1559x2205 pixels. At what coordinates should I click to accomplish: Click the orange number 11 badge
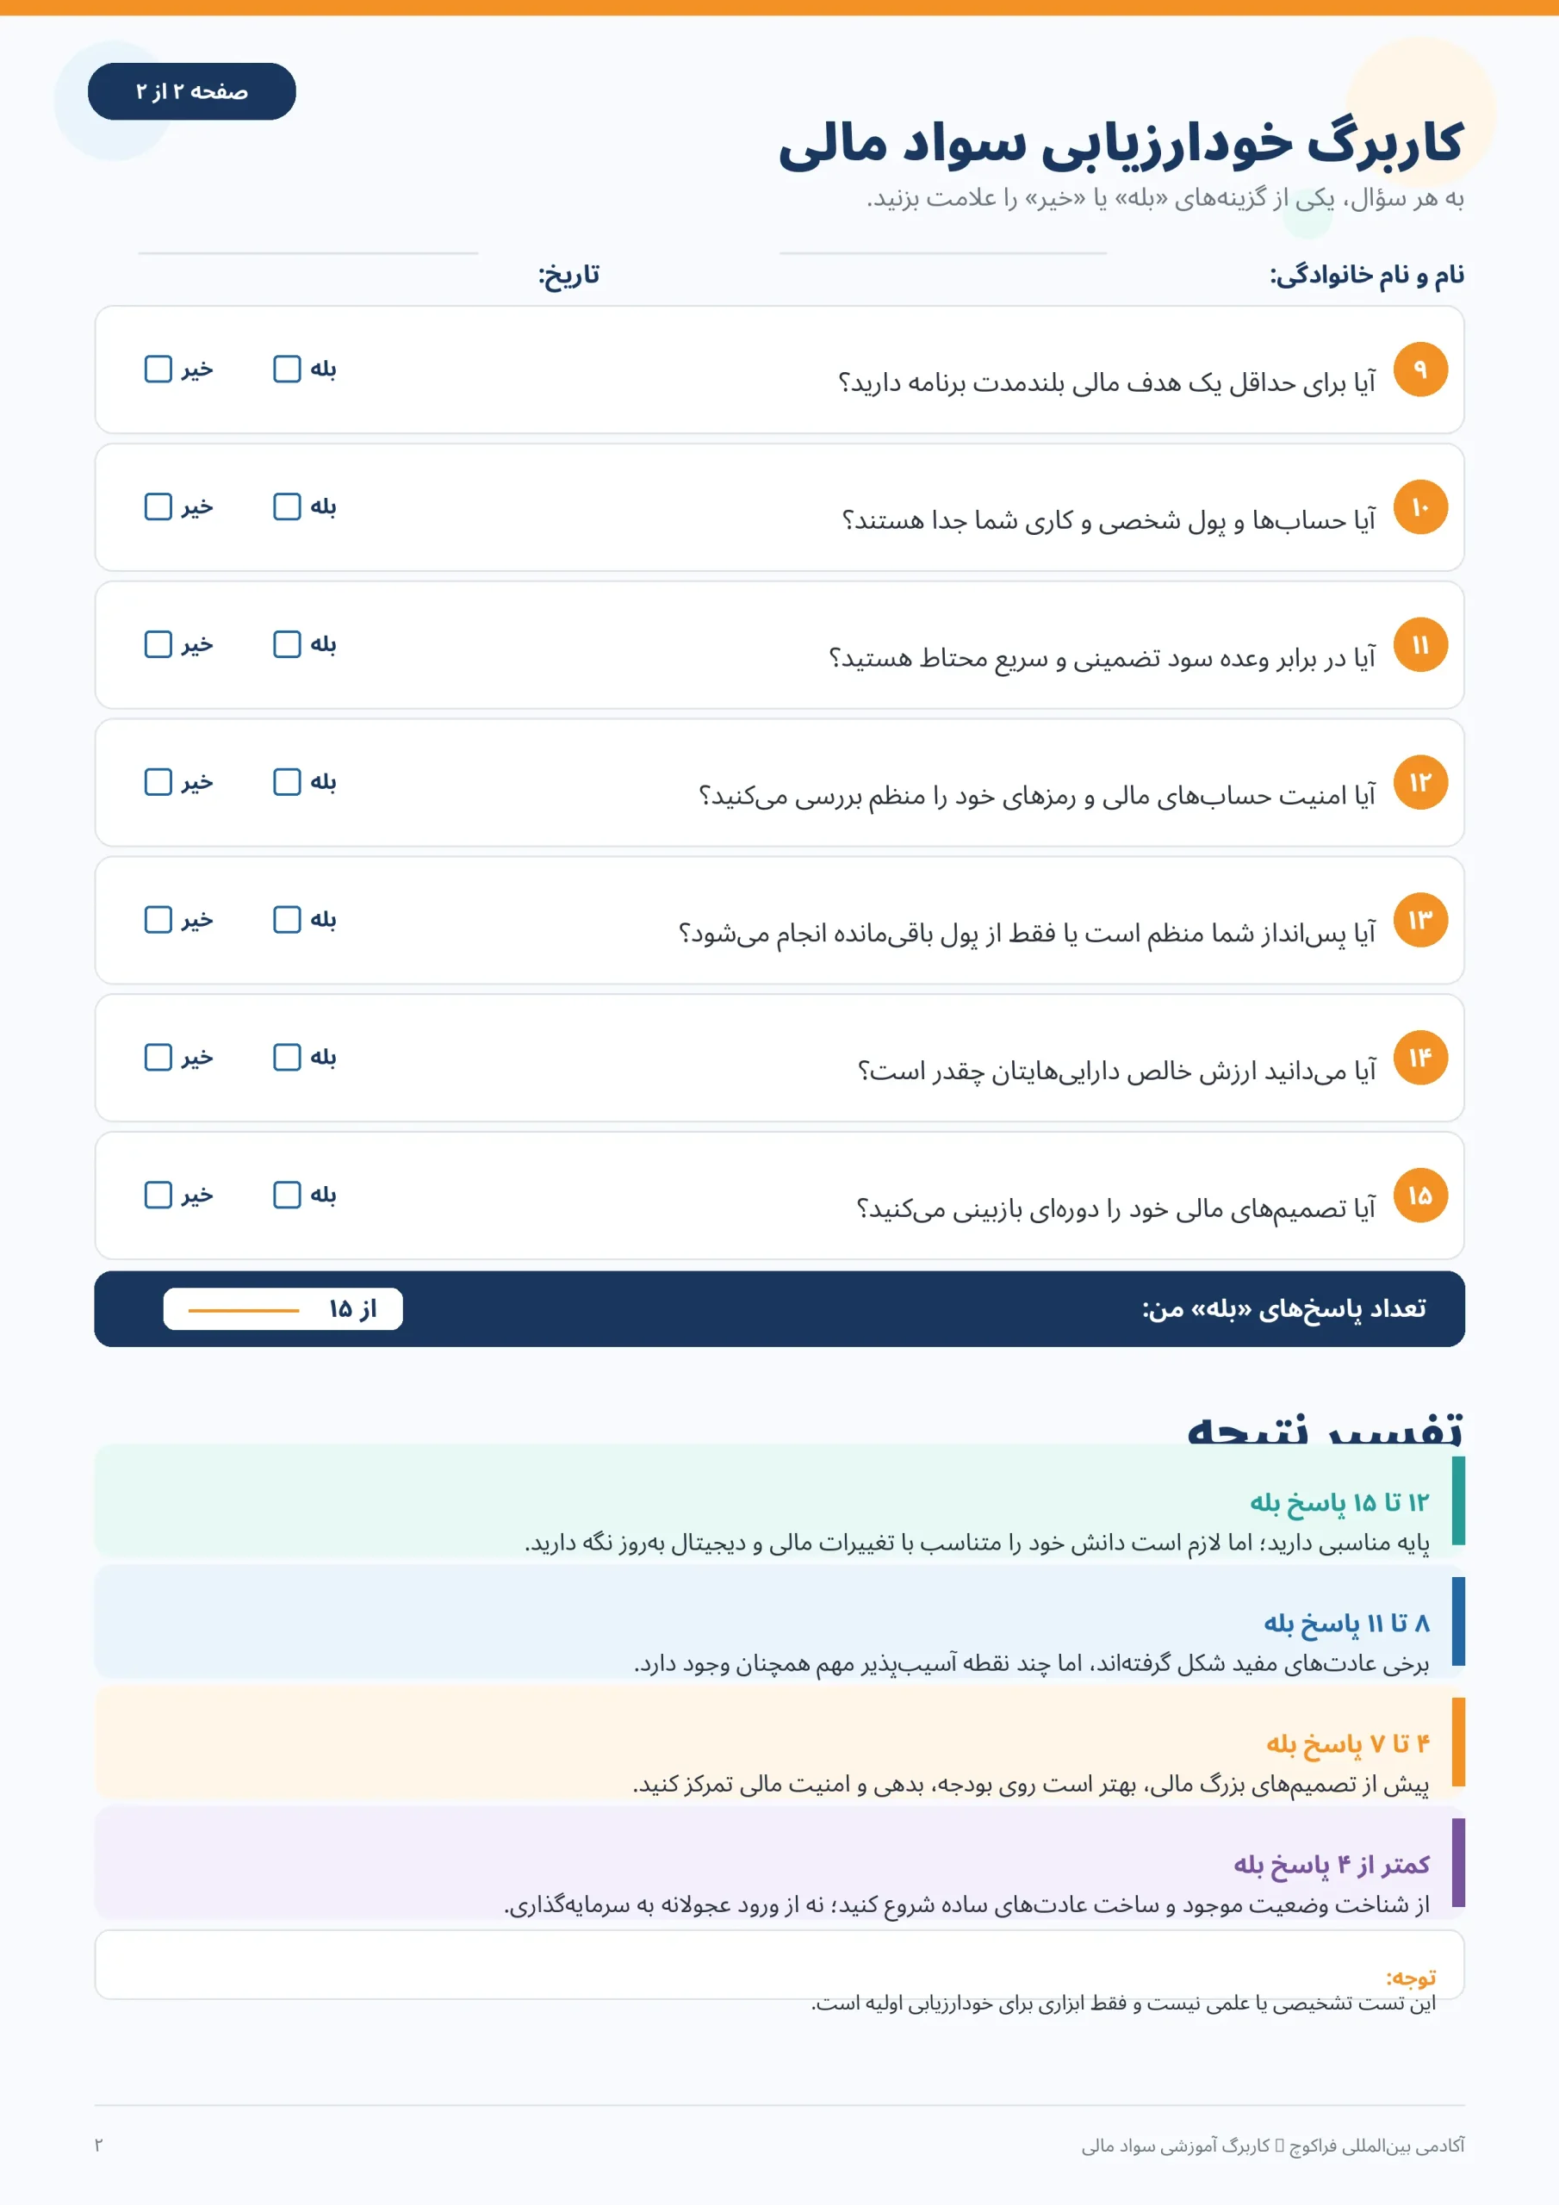coord(1419,645)
